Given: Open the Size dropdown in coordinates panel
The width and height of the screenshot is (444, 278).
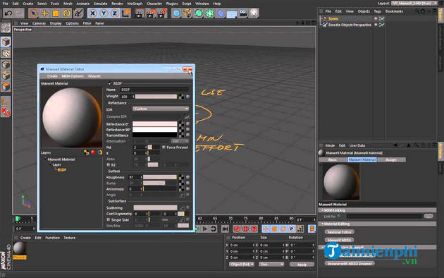Looking at the screenshot, I should [x=271, y=264].
